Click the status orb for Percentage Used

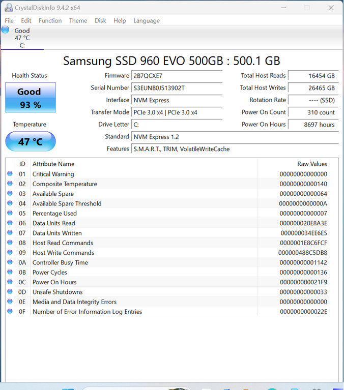click(x=10, y=213)
